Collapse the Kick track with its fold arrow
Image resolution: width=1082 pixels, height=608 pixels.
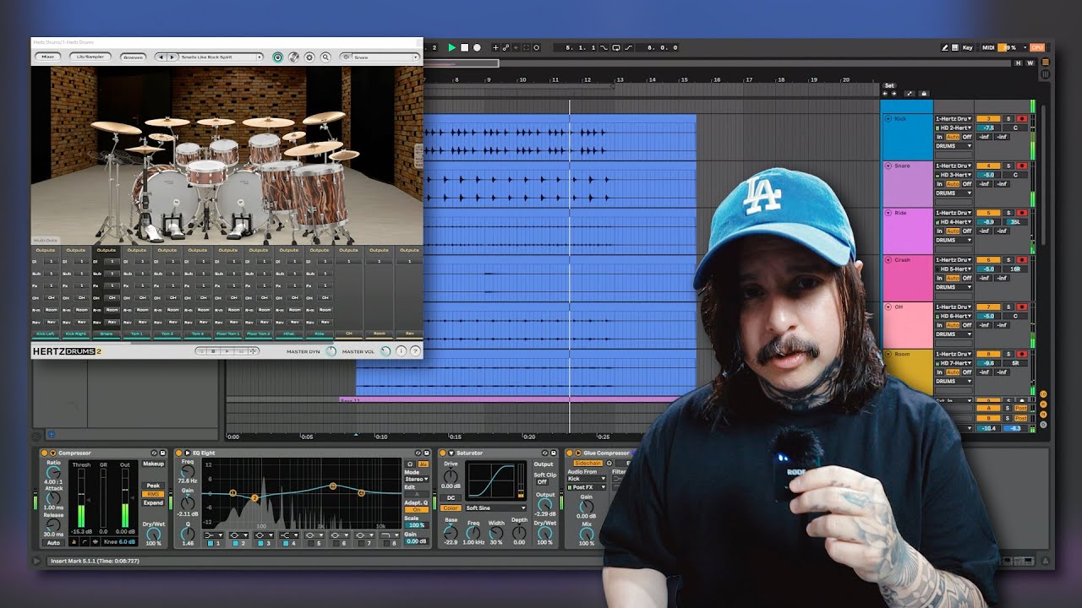click(888, 119)
